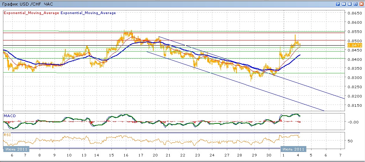Click the MACD zero level label
Viewport: 365px width, 162px height.
tap(352, 122)
